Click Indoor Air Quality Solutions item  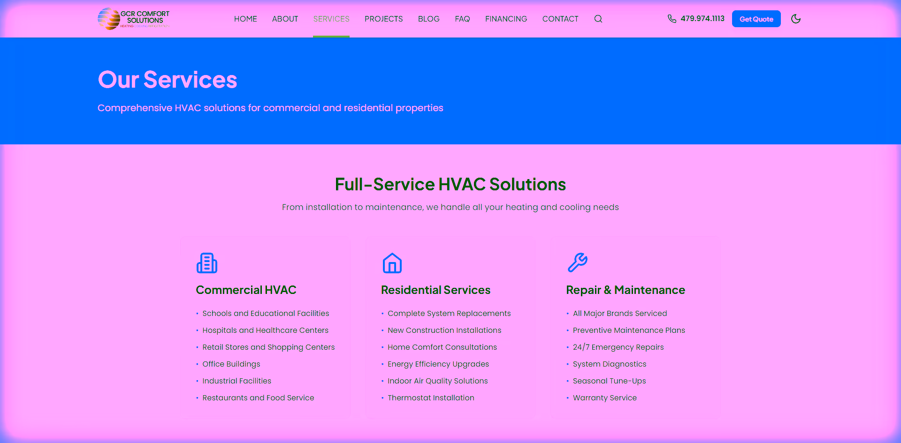(x=438, y=381)
